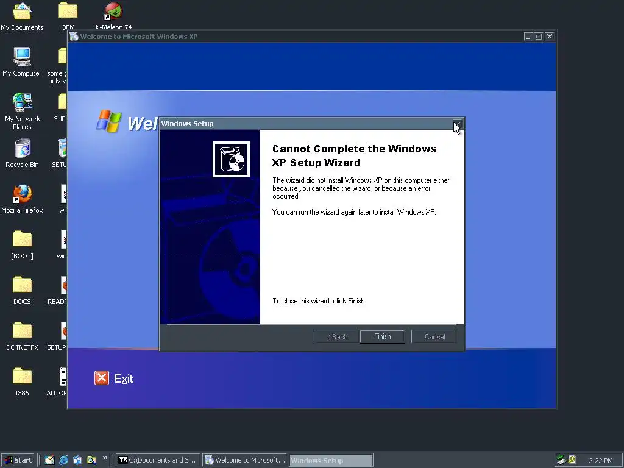This screenshot has height=468, width=624.
Task: Select the My Computer desktop icon
Action: click(x=22, y=62)
